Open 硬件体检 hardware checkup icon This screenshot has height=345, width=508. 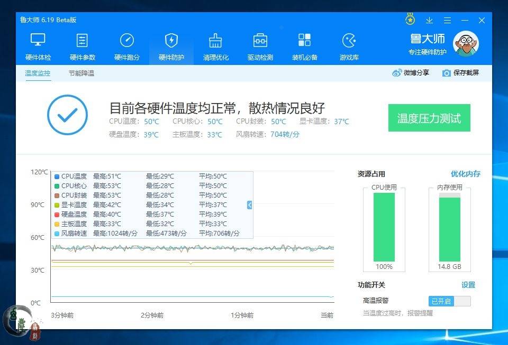click(x=38, y=41)
